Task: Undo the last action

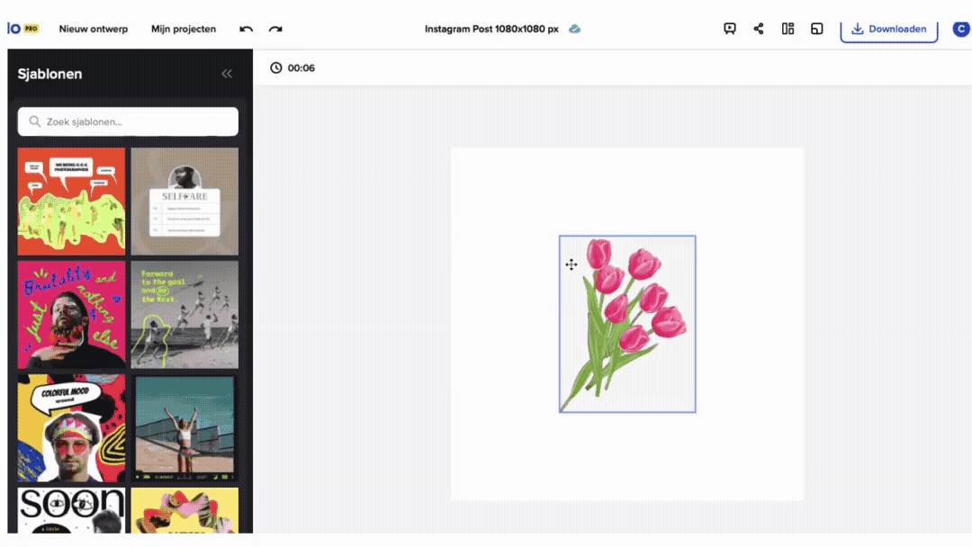Action: 246,29
